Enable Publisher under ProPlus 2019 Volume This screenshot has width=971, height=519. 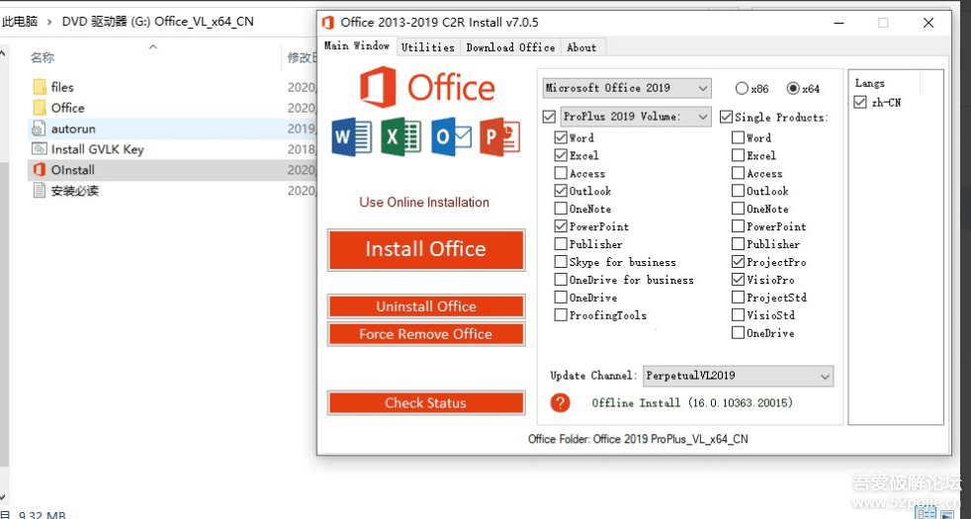pos(561,244)
